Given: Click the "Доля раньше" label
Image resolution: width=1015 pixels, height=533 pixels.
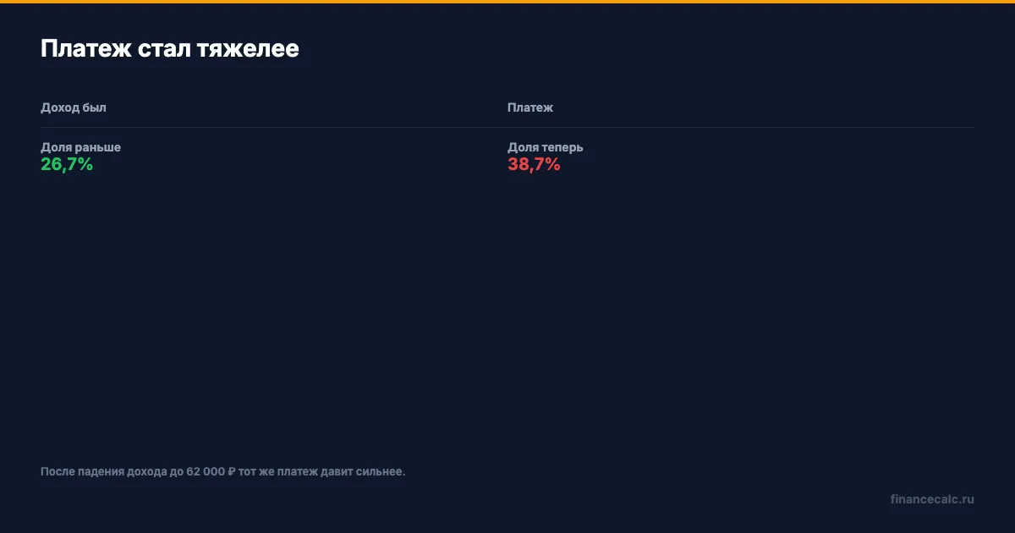Looking at the screenshot, I should point(80,147).
